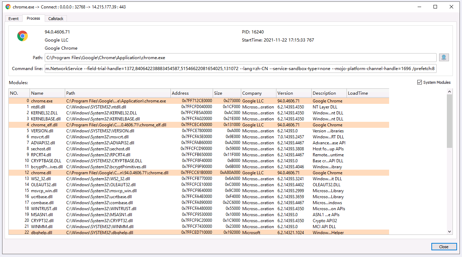This screenshot has width=462, height=257.
Task: Click the Chrome logo in process details
Action: coord(23,36)
